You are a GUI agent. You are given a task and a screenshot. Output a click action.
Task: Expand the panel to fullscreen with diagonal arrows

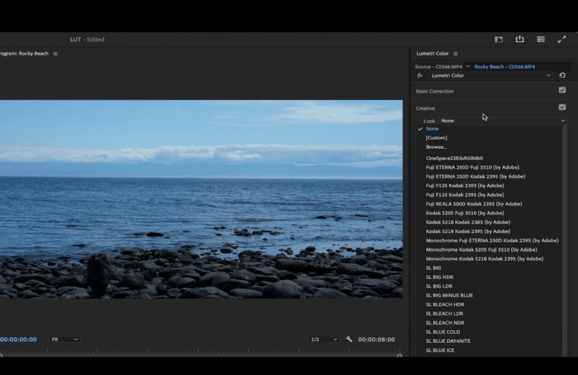[x=561, y=39]
